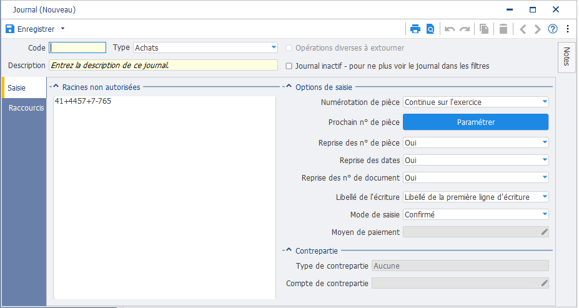The width and height of the screenshot is (579, 308).
Task: Click the print icon in toolbar
Action: 415,29
